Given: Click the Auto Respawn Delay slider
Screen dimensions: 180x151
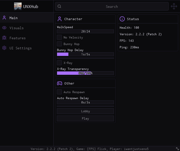Looking at the screenshot, I should pyautogui.click(x=85, y=102).
